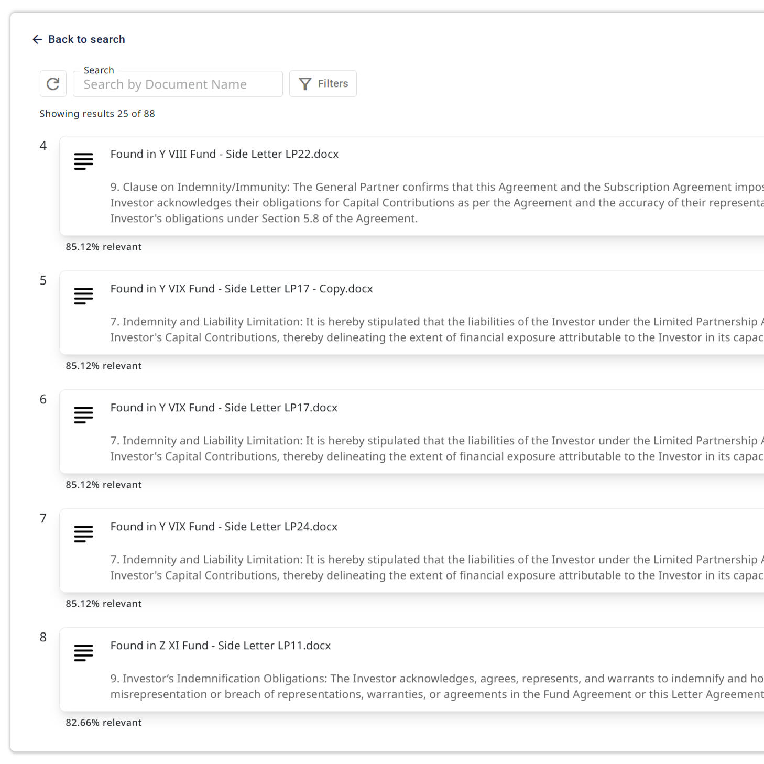Click the refresh search icon

point(52,83)
